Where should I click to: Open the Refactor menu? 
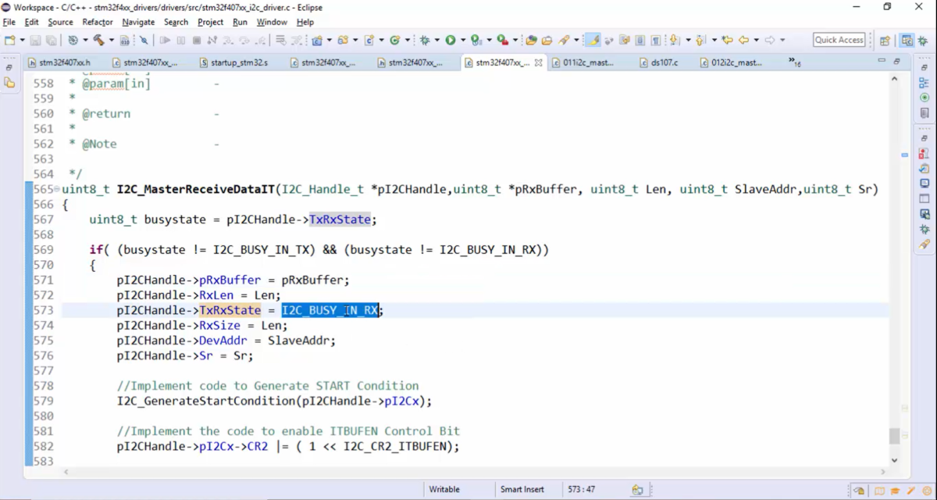pyautogui.click(x=97, y=22)
